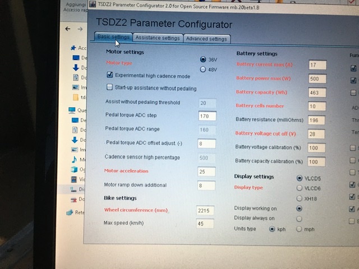Screen dimensions: 359x269
Task: Go forward with Explorer's forward arrow
Action: (80, 29)
